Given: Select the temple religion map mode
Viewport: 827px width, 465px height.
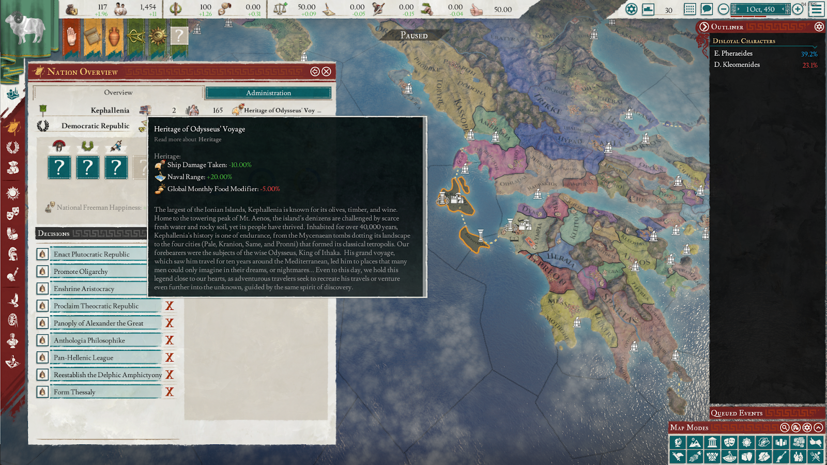Looking at the screenshot, I should (712, 442).
